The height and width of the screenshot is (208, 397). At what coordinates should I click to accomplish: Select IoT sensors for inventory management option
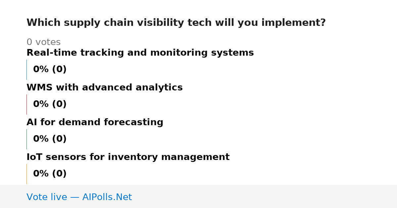click(x=128, y=157)
